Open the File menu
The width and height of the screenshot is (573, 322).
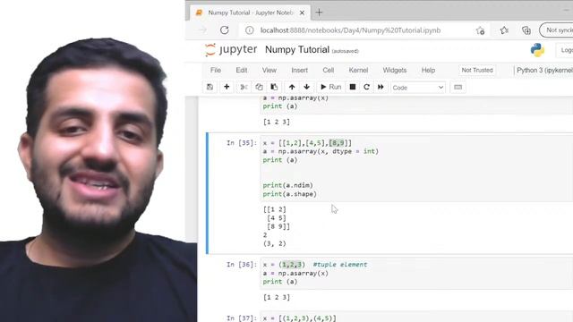pyautogui.click(x=216, y=70)
